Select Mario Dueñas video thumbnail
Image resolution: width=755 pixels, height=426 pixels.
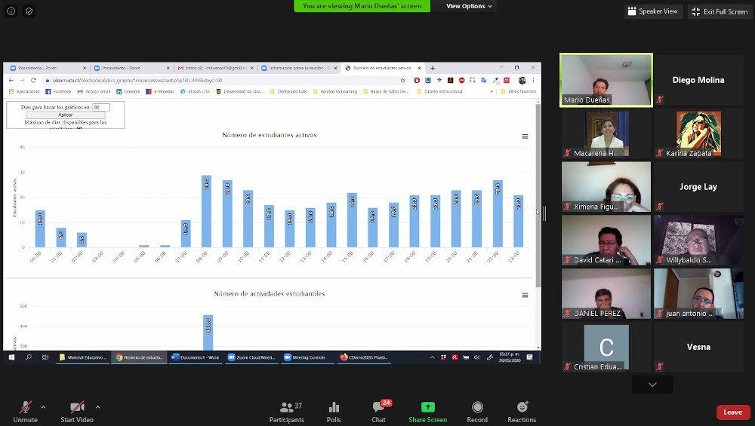tap(606, 80)
